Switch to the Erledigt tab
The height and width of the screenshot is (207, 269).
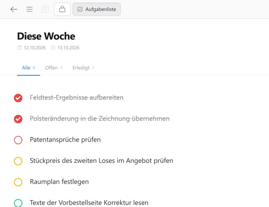pos(83,68)
